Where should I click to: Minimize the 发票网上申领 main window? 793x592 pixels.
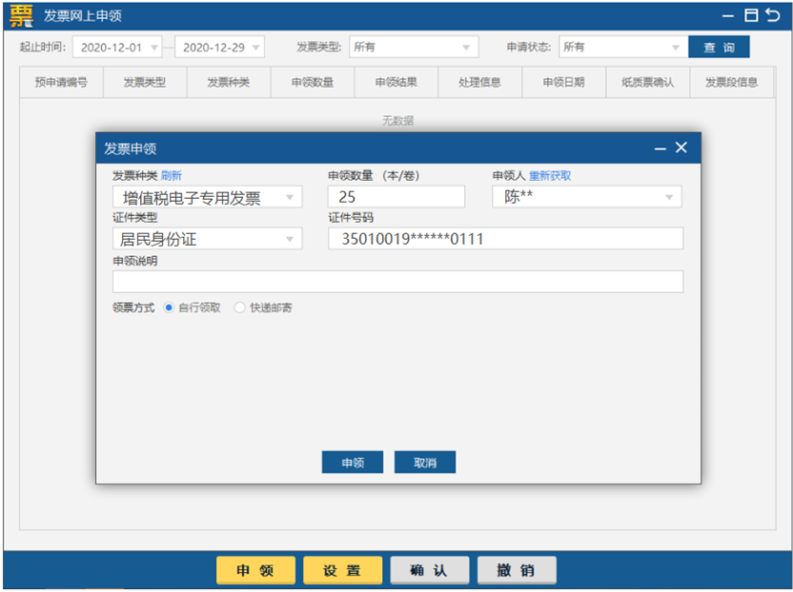[728, 16]
